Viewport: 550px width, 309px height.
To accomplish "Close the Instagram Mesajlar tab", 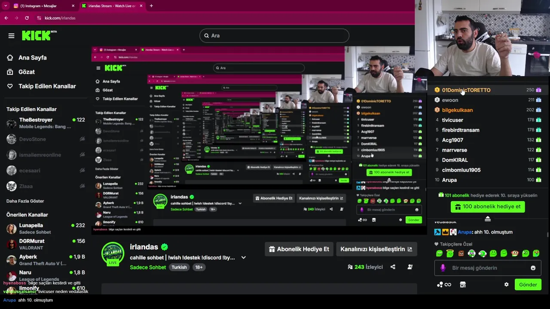I will pos(73,6).
